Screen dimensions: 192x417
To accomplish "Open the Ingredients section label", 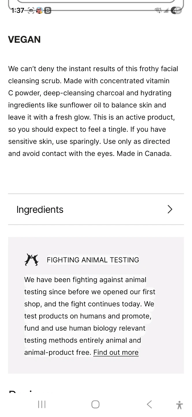I will click(40, 209).
